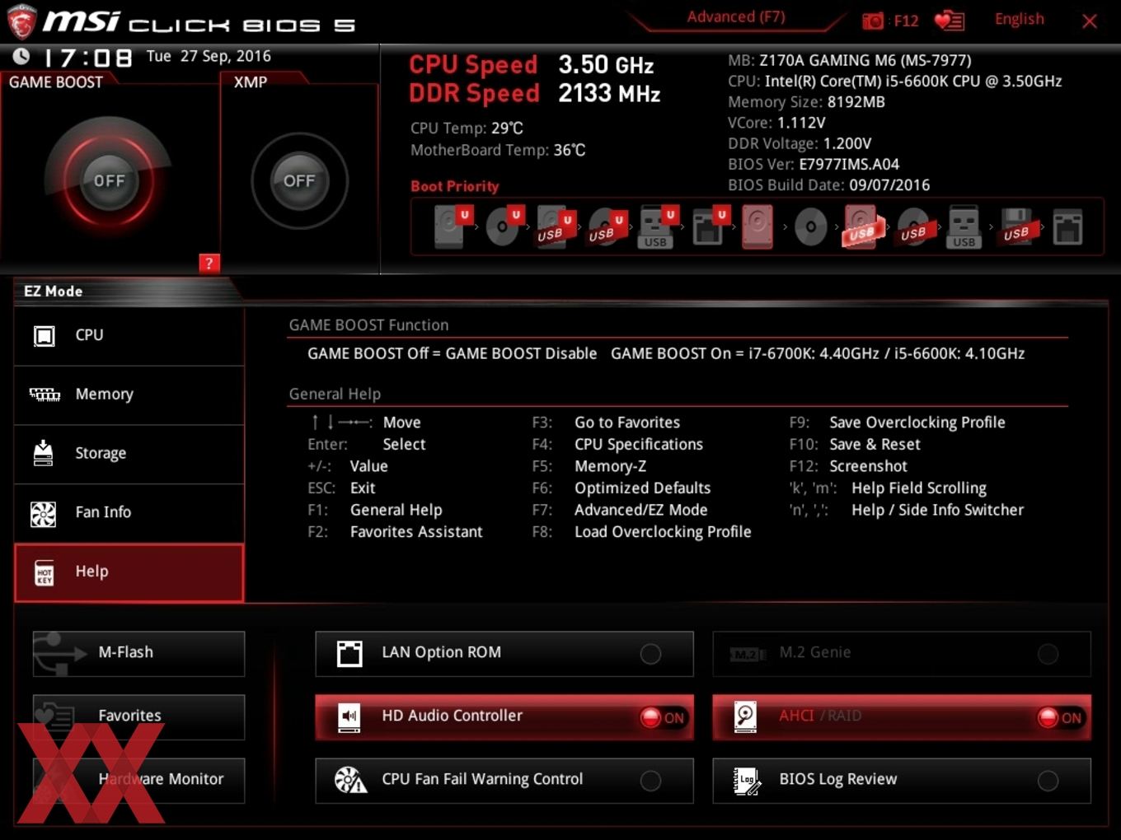Select the red legacy hard disk boot icon
This screenshot has height=840, width=1121.
click(x=757, y=226)
